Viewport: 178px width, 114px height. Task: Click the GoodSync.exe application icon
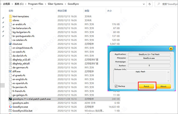click(x=10, y=107)
